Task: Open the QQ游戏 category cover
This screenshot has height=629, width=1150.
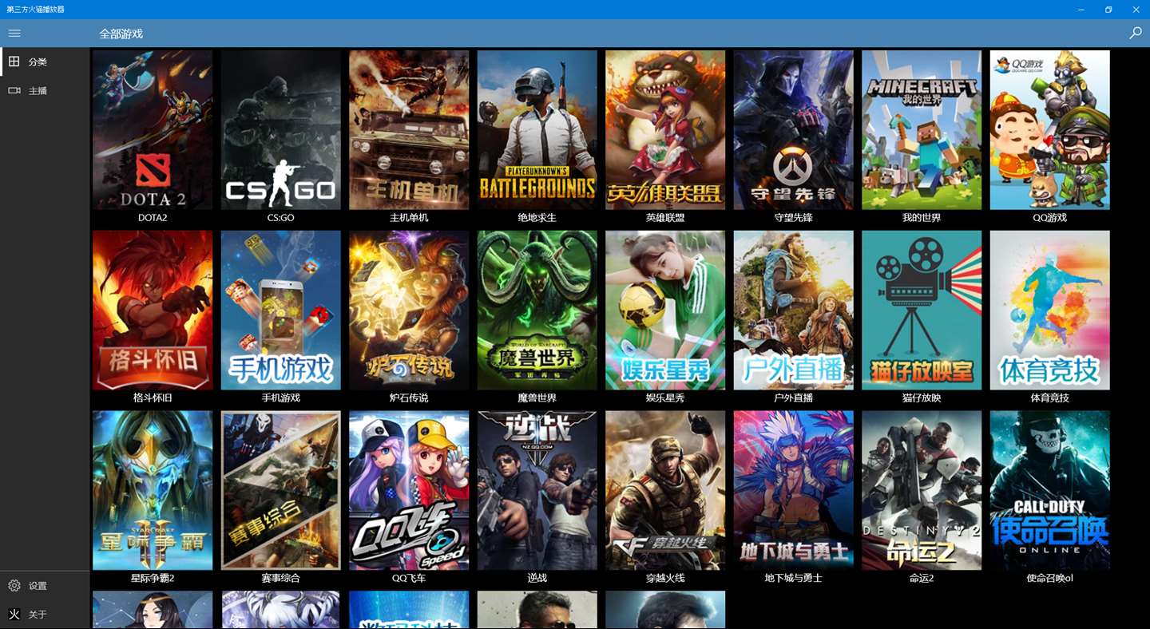Action: point(1050,130)
